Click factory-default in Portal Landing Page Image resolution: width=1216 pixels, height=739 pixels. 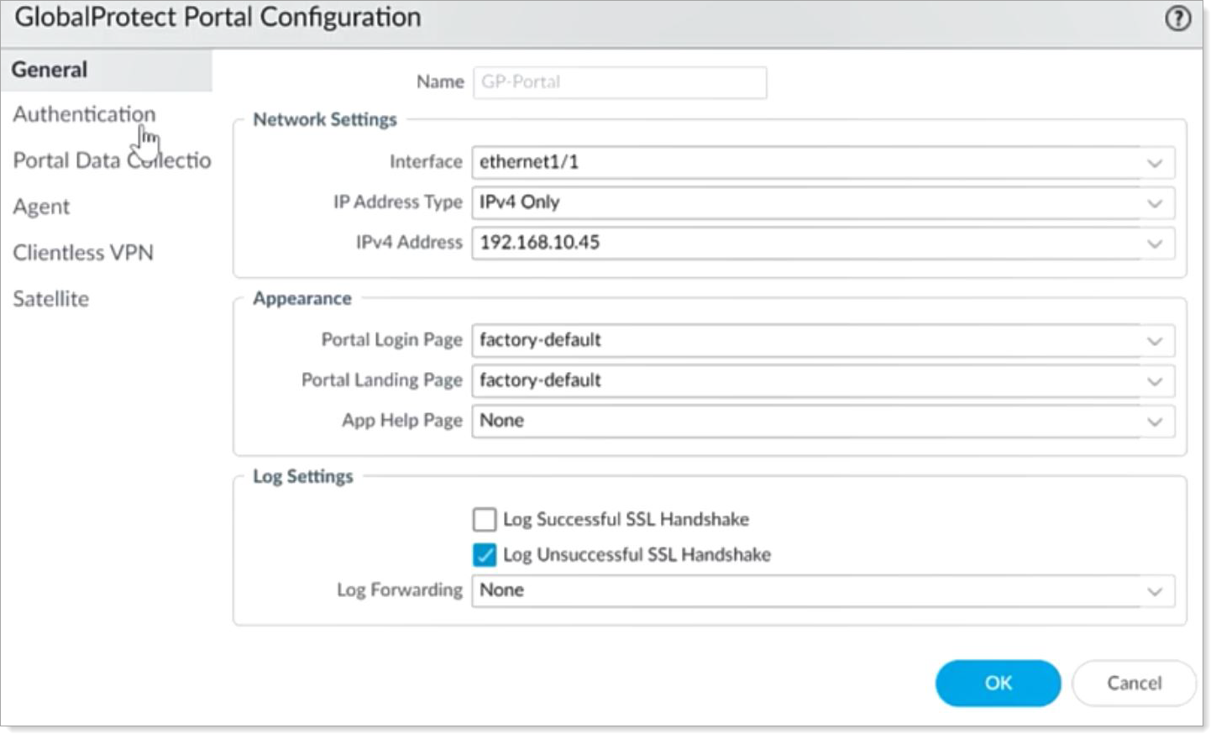[823, 380]
